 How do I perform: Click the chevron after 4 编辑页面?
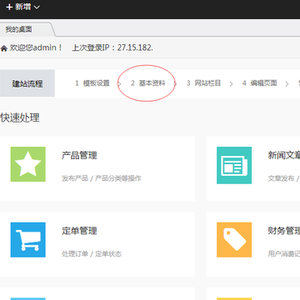coord(287,84)
